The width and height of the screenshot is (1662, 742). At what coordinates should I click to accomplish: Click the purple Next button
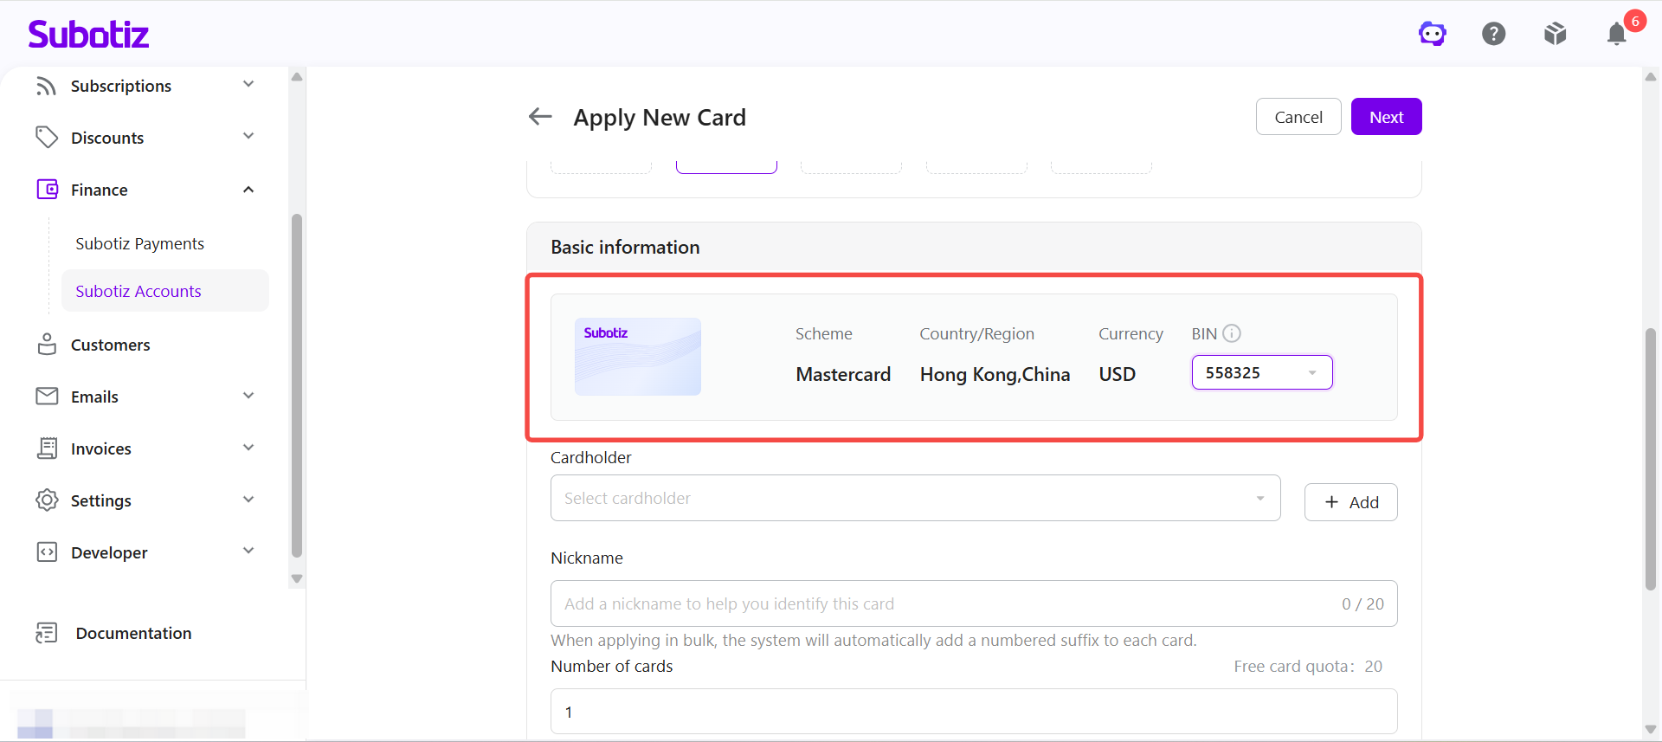tap(1387, 117)
